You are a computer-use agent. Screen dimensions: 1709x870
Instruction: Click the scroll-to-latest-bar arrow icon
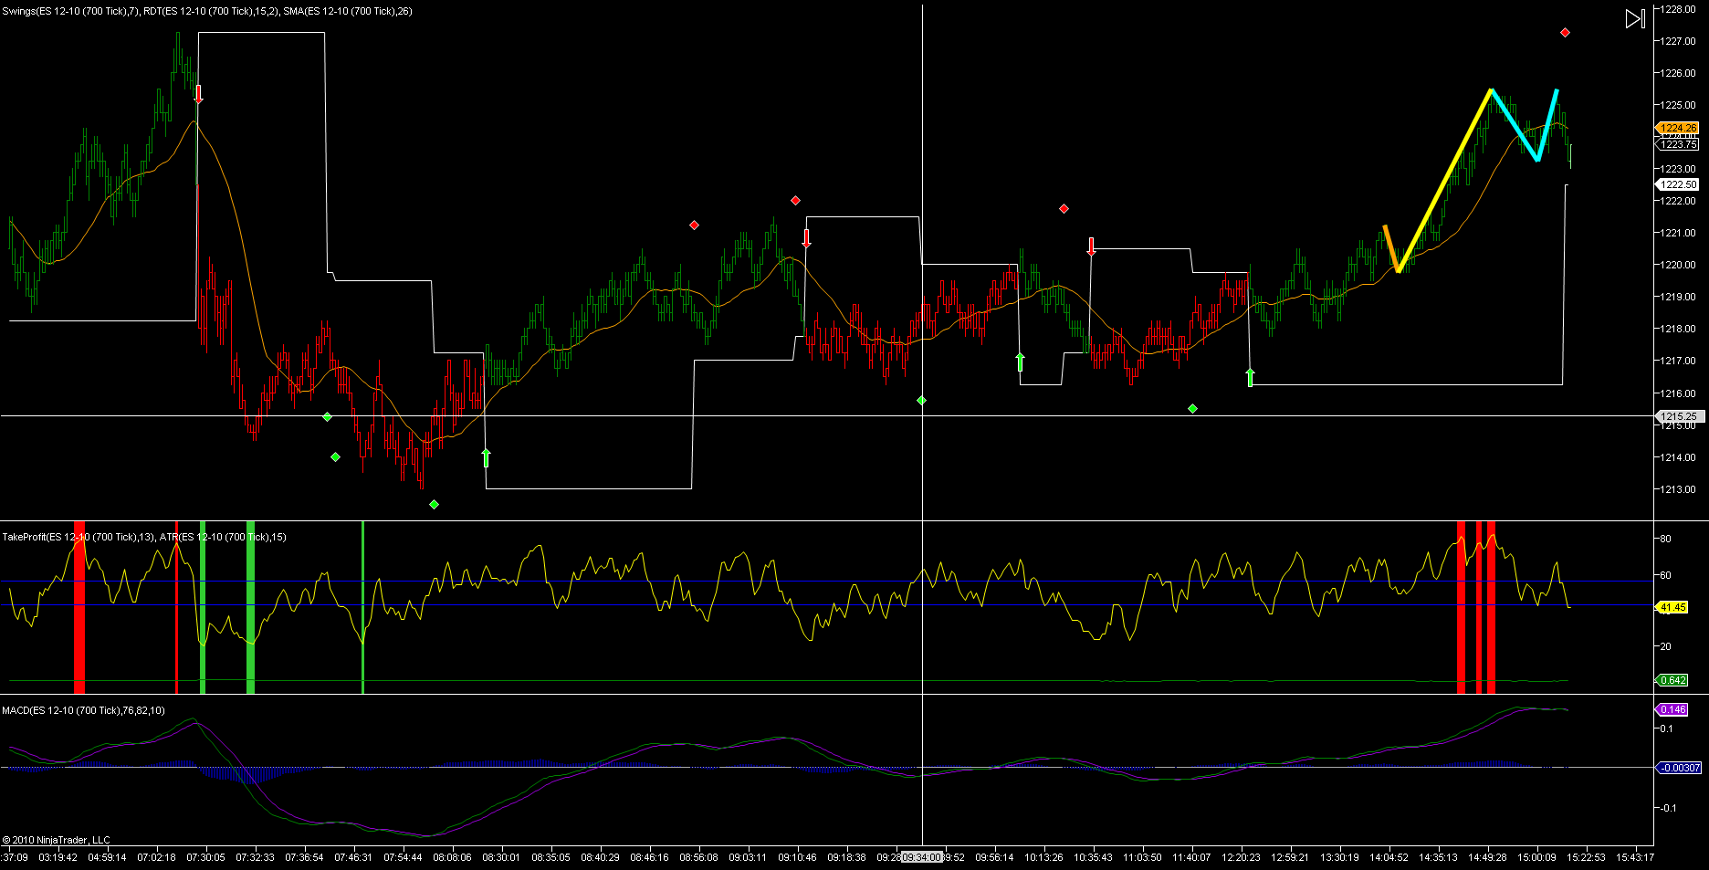tap(1634, 18)
